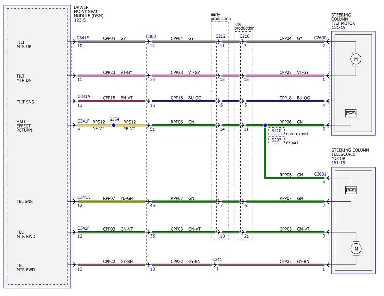Follow the C341A link on the TEL SNS row
Screen dimensions: 384x296
tap(84, 197)
